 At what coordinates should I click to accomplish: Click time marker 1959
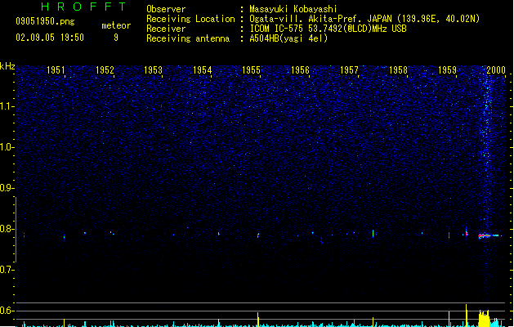448,70
